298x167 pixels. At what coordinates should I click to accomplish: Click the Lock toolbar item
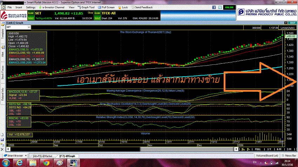click(123, 7)
